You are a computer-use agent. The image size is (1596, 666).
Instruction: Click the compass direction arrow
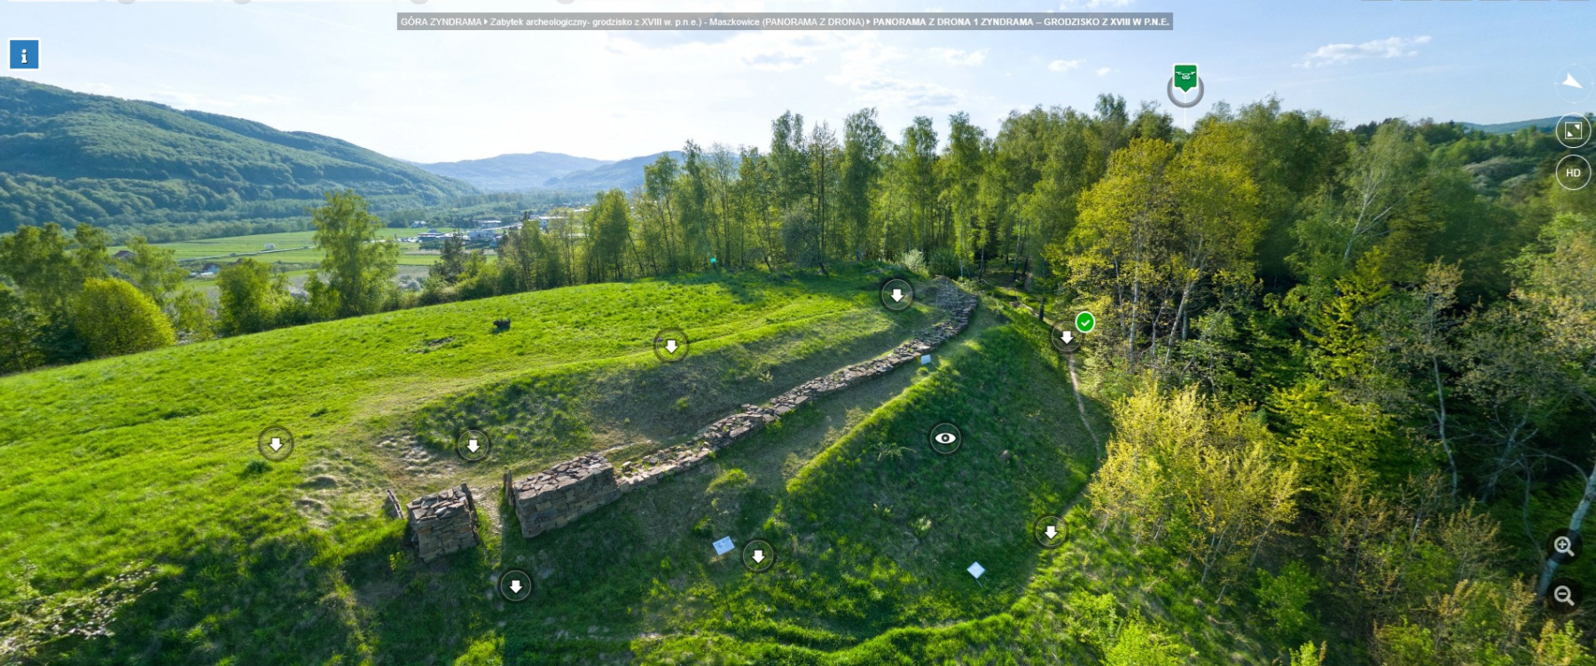pos(1571,82)
